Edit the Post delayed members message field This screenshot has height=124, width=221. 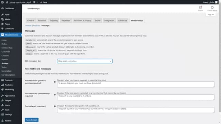tap(136, 110)
